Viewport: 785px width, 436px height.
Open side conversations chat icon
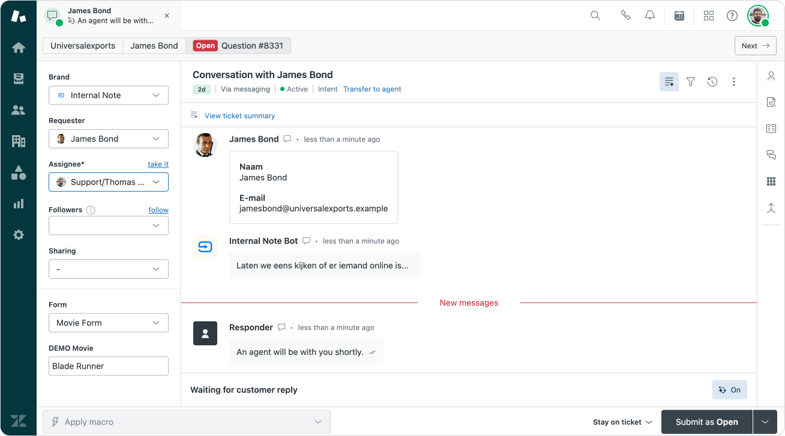pos(771,155)
